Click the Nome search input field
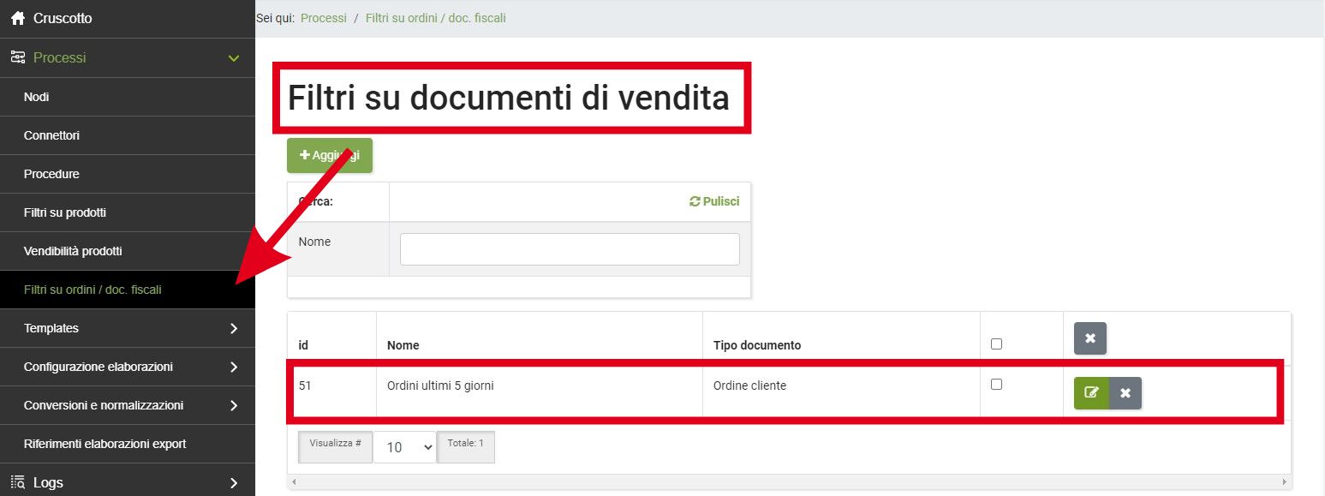Image resolution: width=1325 pixels, height=496 pixels. [570, 249]
